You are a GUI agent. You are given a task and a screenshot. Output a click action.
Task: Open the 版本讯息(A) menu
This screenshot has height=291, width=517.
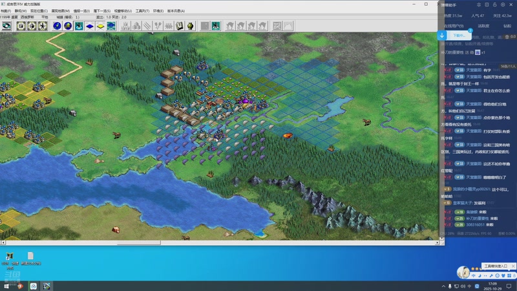click(x=176, y=11)
